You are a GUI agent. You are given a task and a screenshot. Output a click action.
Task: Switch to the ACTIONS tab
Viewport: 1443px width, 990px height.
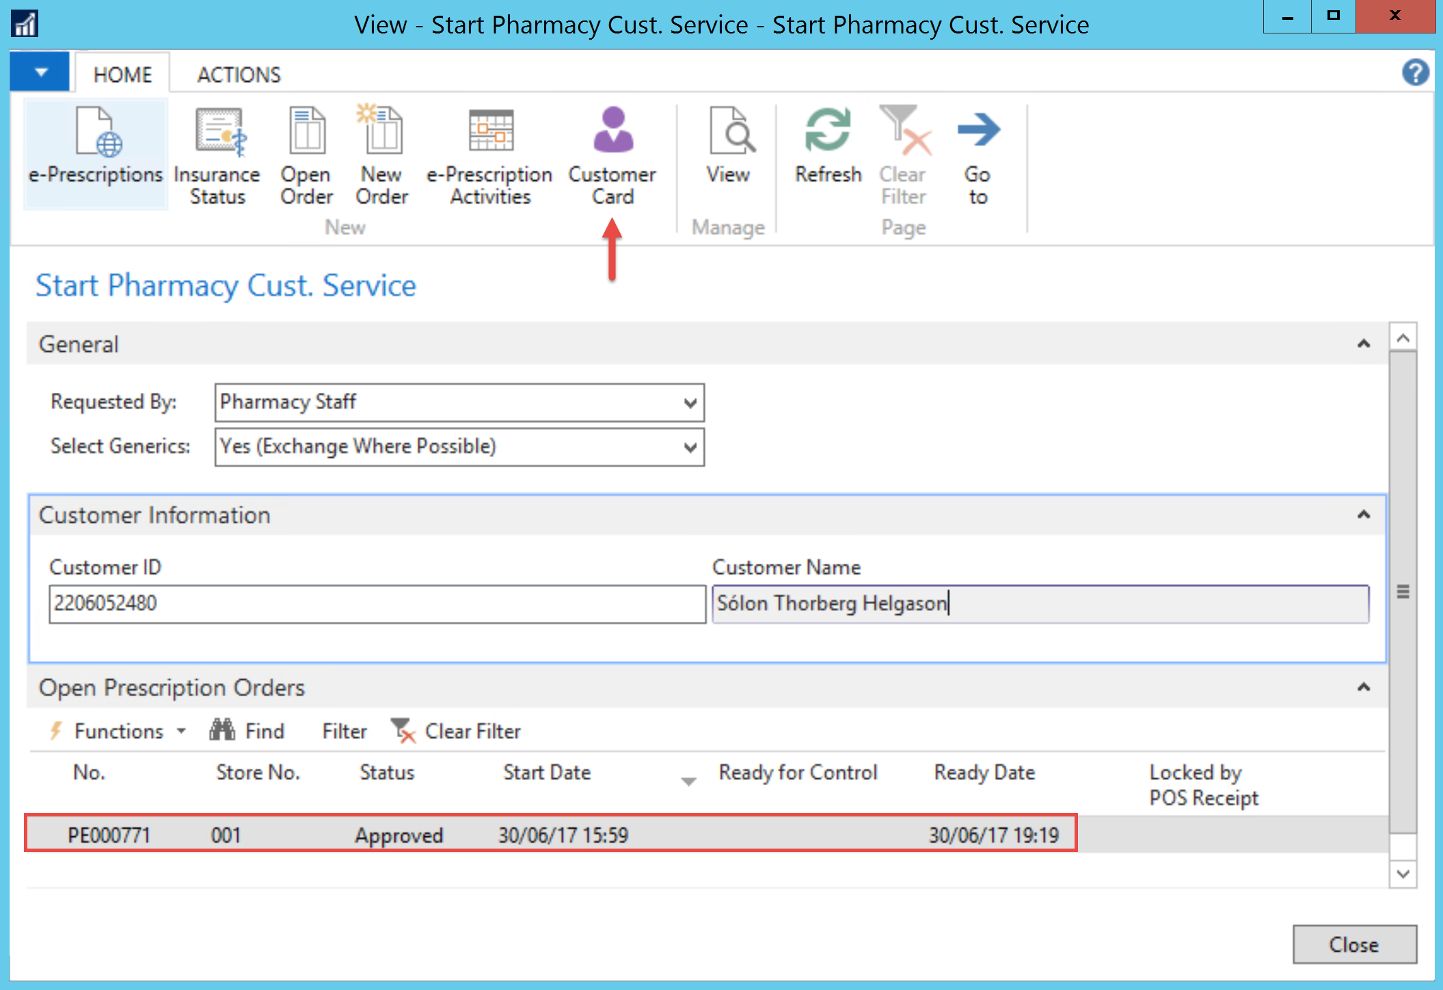pyautogui.click(x=239, y=74)
